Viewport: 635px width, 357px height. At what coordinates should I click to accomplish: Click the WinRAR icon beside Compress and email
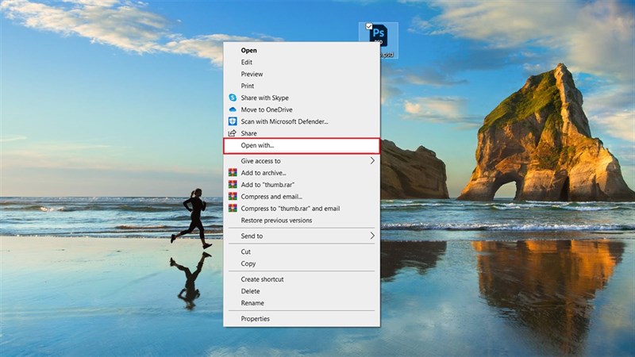[x=233, y=196]
